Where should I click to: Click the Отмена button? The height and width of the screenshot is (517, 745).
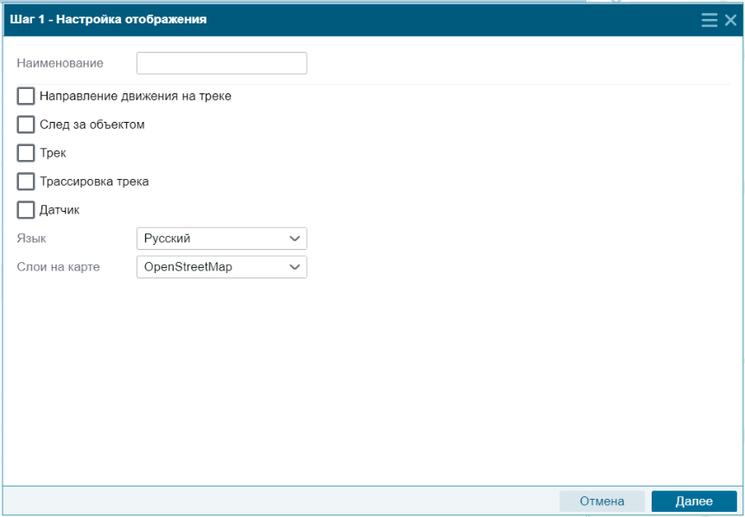click(602, 501)
